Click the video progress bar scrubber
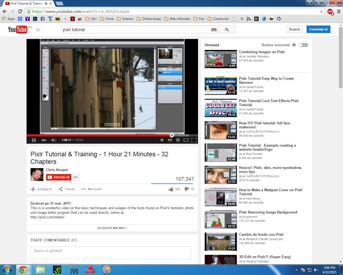 [172, 135]
